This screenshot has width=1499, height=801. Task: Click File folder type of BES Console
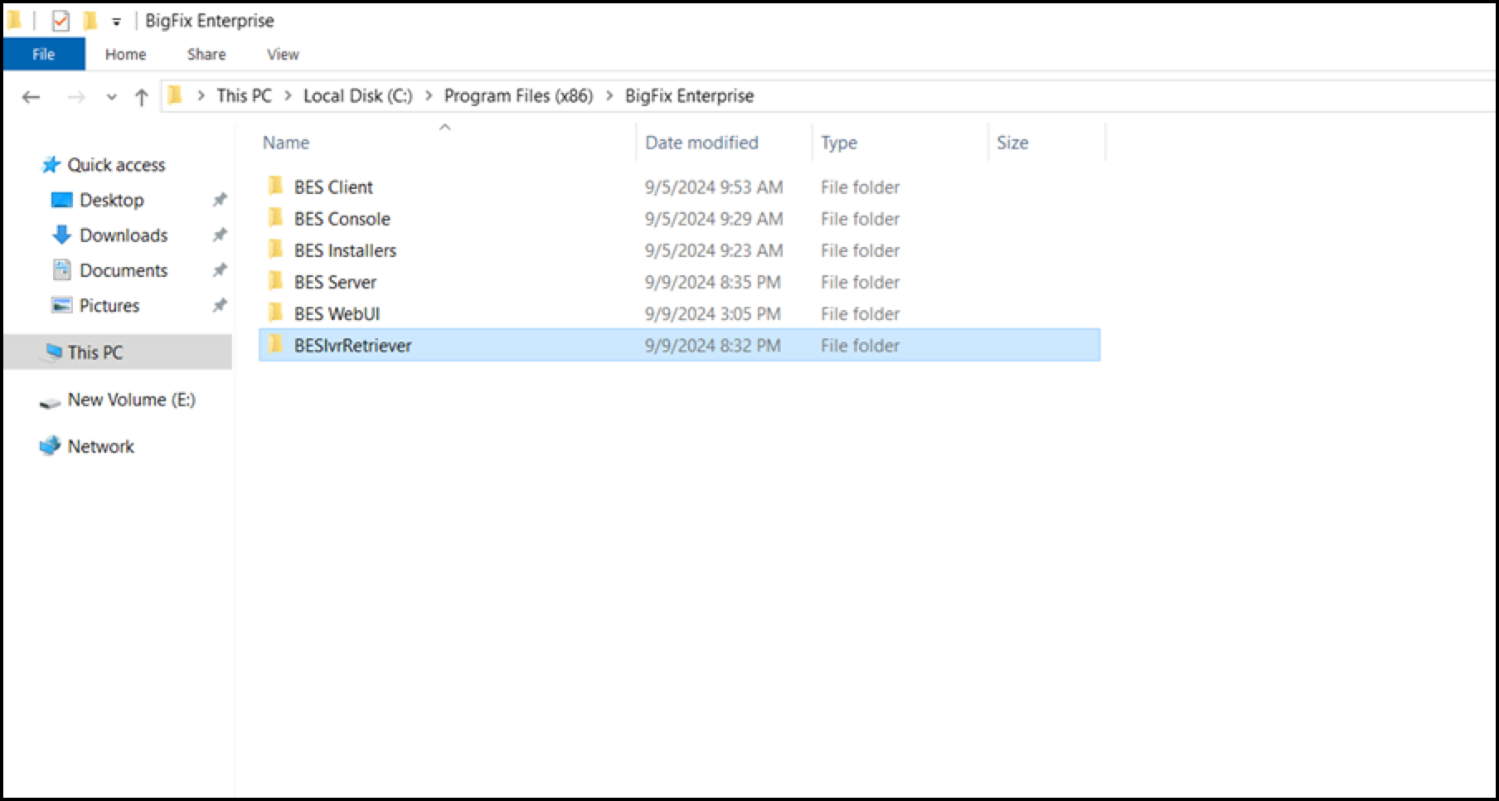click(x=860, y=219)
